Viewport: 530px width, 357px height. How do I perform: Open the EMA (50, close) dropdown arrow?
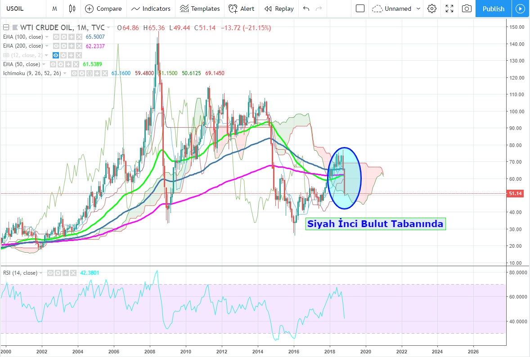[45, 64]
